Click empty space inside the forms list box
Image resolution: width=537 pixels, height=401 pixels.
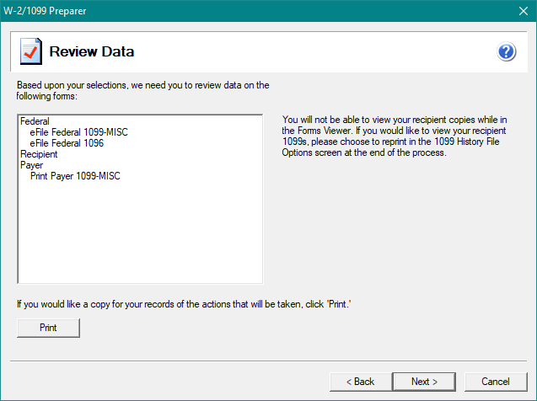(x=140, y=236)
